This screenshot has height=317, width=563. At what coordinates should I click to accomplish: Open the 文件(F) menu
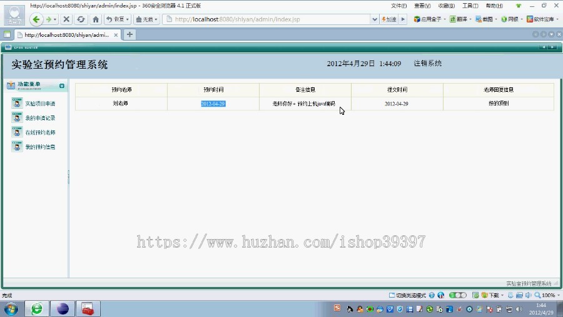point(398,6)
